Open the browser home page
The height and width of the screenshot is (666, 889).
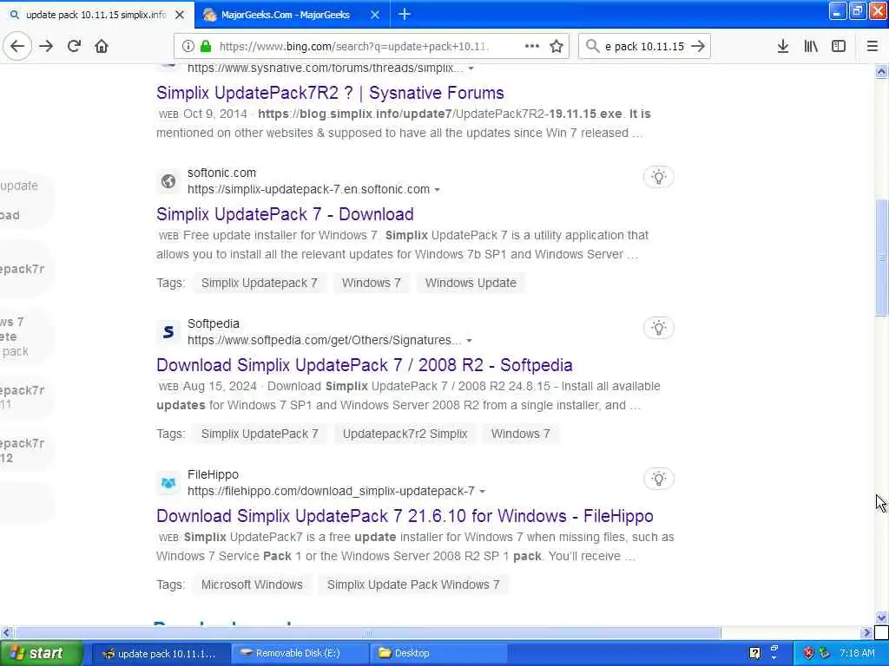coord(102,47)
